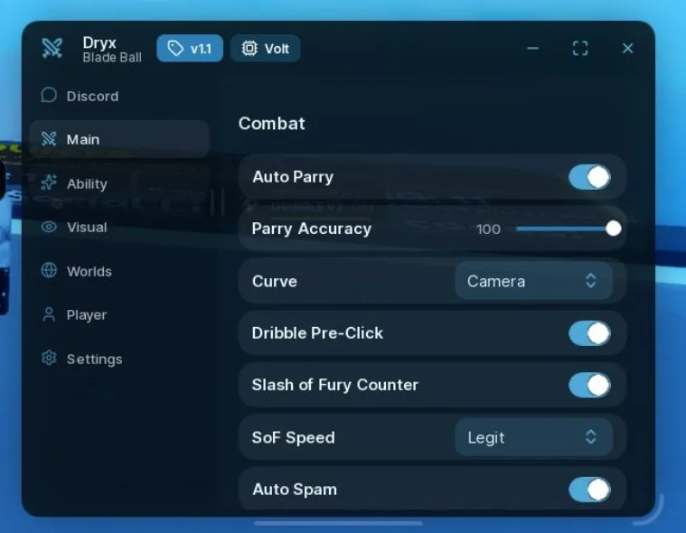Image resolution: width=686 pixels, height=533 pixels.
Task: Click the Auto Parry label
Action: pyautogui.click(x=293, y=177)
